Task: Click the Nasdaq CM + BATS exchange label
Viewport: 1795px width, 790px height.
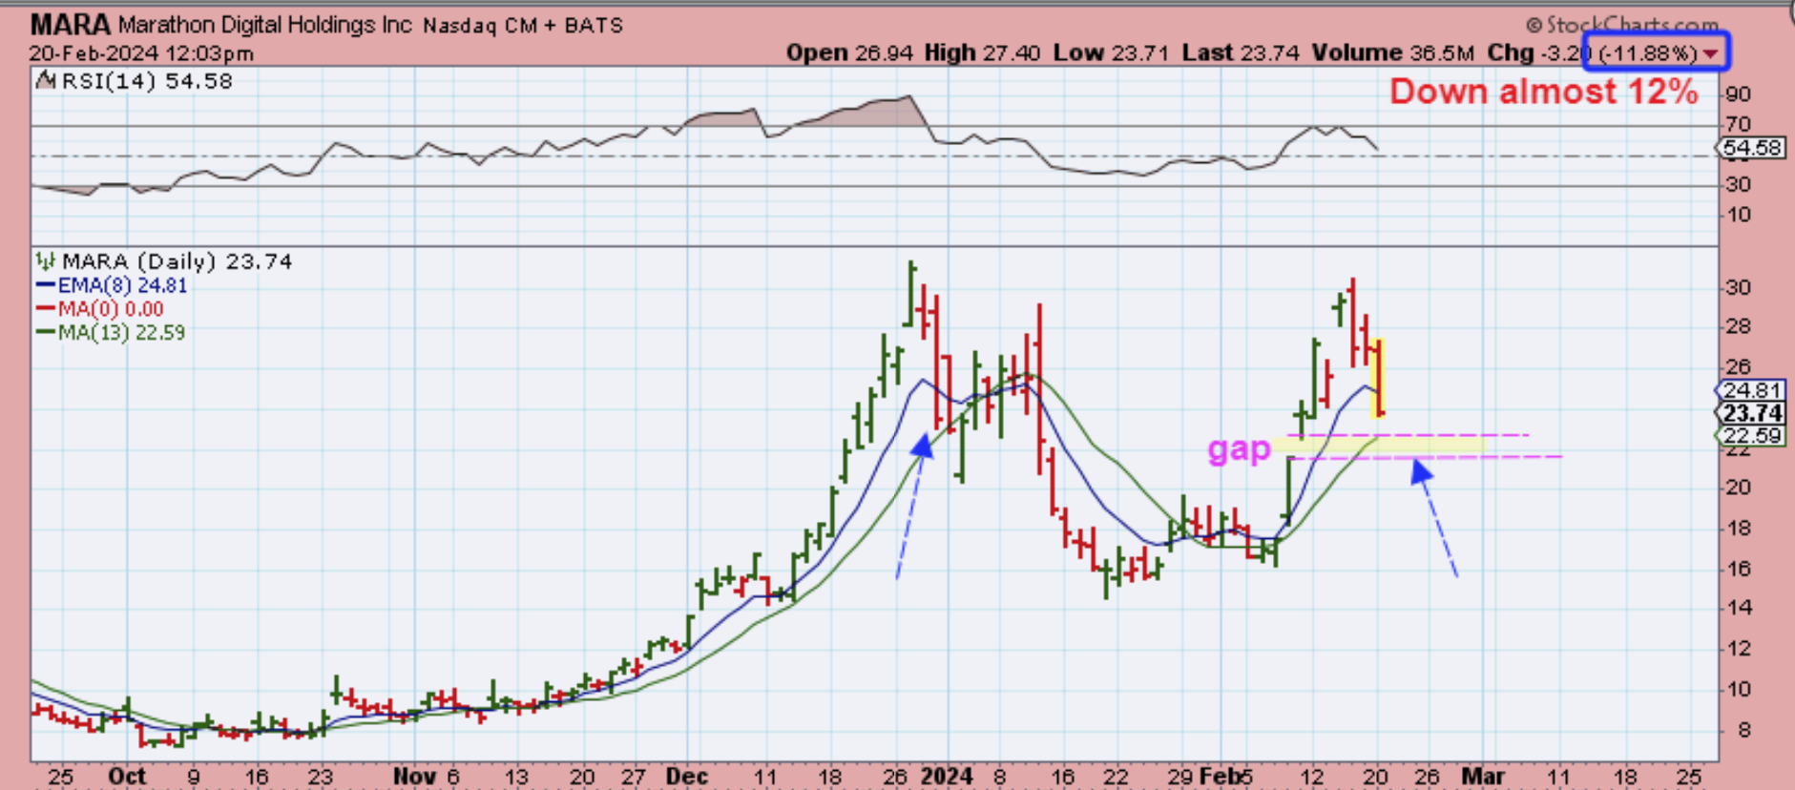Action: (523, 26)
